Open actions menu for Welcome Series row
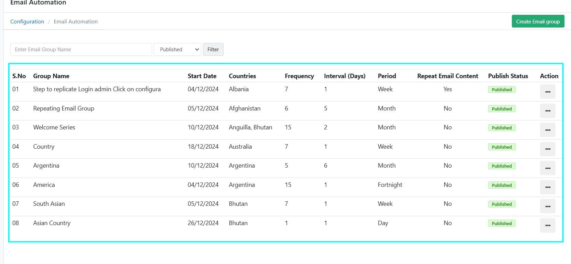The width and height of the screenshot is (571, 264). pyautogui.click(x=547, y=130)
